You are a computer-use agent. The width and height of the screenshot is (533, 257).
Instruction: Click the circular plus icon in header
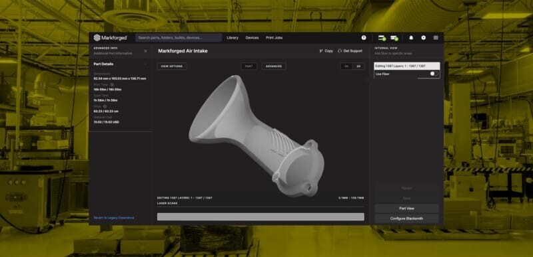click(423, 38)
